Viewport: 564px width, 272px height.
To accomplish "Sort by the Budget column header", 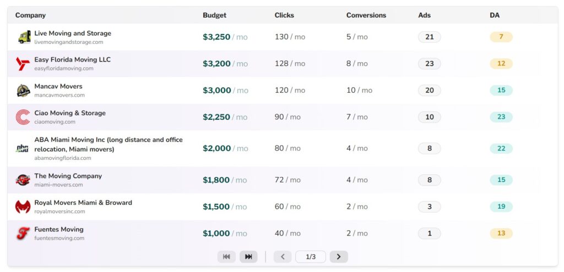I will (x=214, y=15).
